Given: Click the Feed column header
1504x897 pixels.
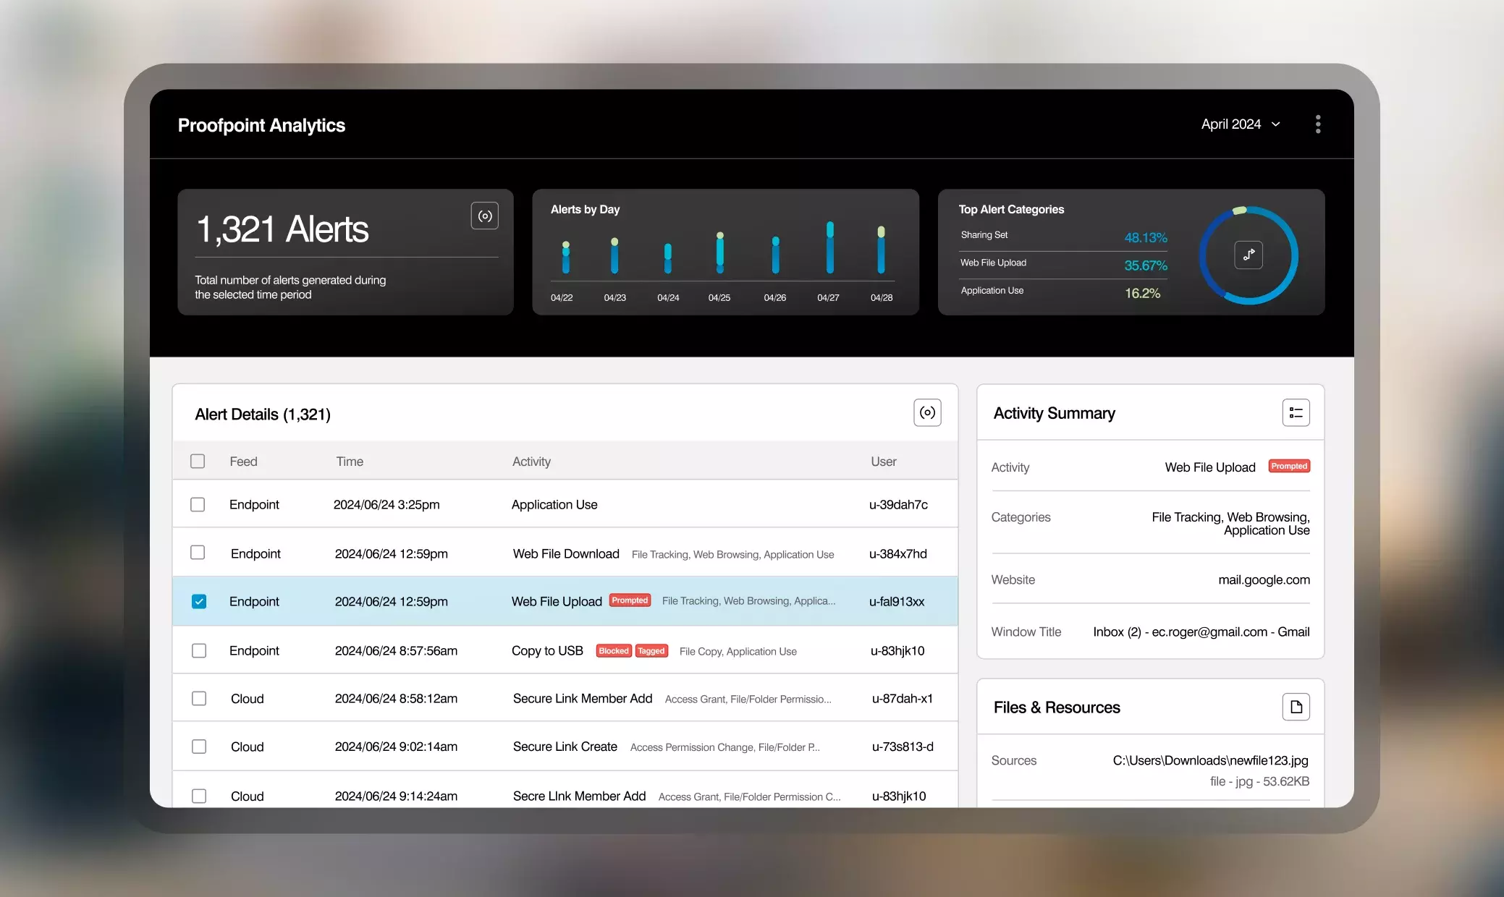Looking at the screenshot, I should 243,461.
